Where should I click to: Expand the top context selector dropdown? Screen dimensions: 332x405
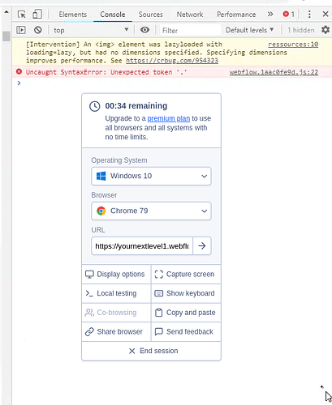point(91,30)
